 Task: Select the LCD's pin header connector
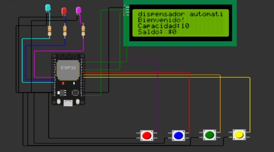pyautogui.click(x=125, y=11)
